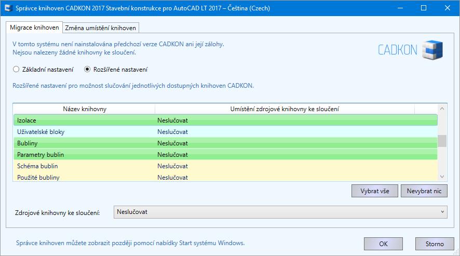Click the Vybrat vše button
The width and height of the screenshot is (460, 256).
[x=375, y=191]
